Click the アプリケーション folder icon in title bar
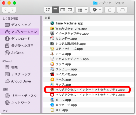Screen dimensions: 136x115 pyautogui.click(x=95, y=3)
